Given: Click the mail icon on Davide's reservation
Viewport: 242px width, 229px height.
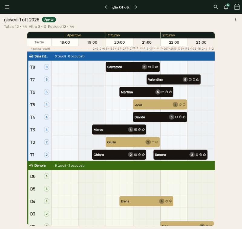Looking at the screenshot, I should pyautogui.click(x=176, y=117).
